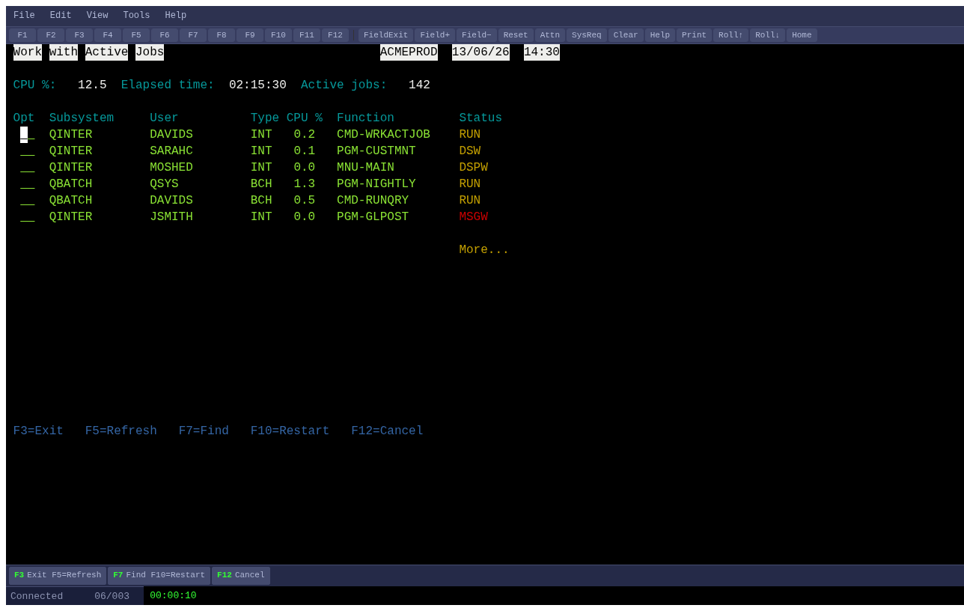
Task: Click the 'F7 Find F10=Restart' bottom bar button
Action: (x=159, y=576)
